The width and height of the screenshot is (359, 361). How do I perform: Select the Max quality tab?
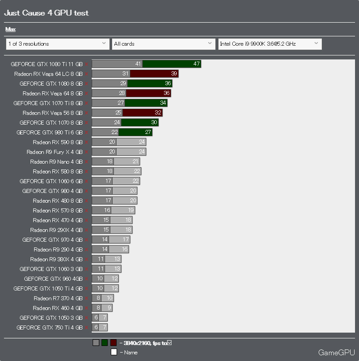point(10,29)
